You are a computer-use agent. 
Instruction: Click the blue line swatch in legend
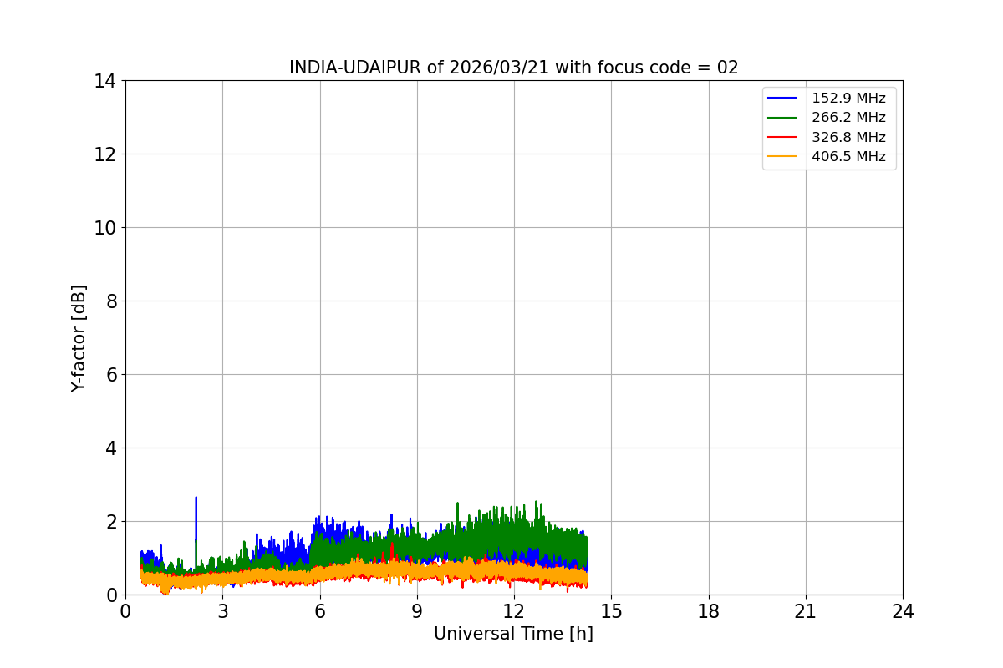[782, 99]
